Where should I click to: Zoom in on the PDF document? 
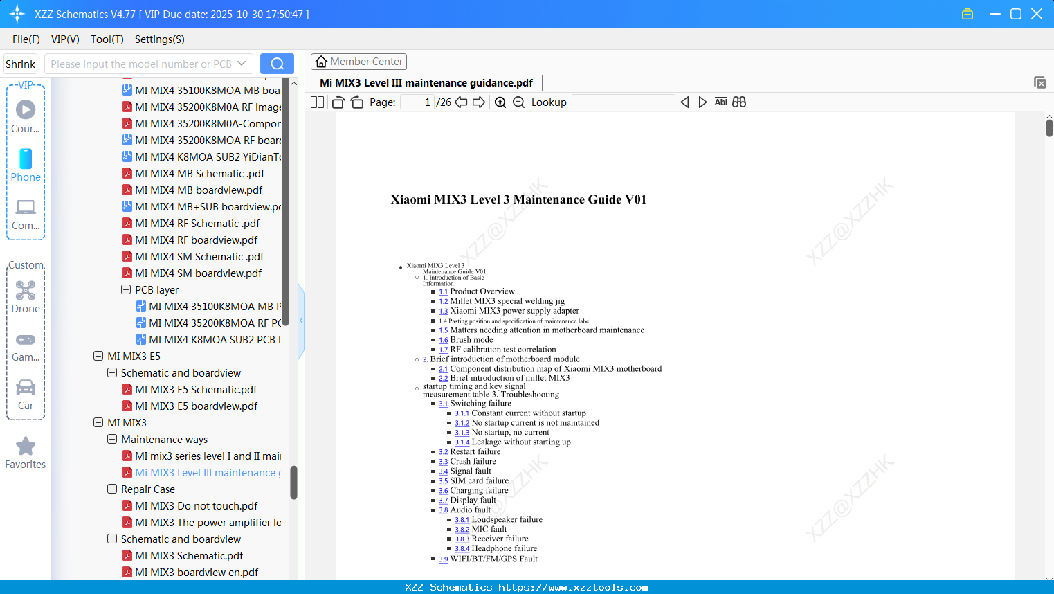click(x=500, y=102)
